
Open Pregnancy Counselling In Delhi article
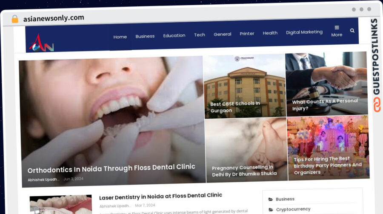[244, 171]
